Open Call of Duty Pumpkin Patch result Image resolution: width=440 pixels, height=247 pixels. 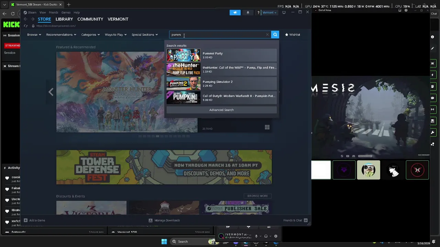[221, 98]
